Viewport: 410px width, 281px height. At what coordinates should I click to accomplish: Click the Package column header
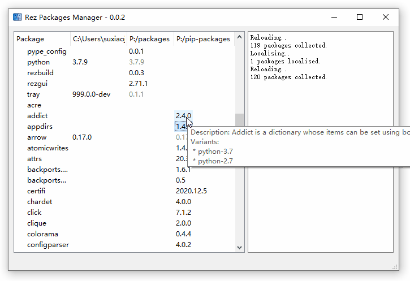(42, 39)
